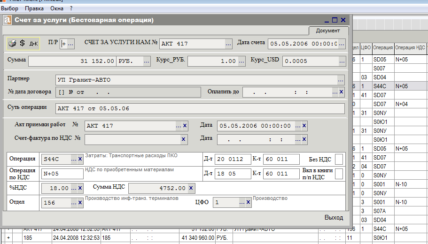Image resolution: width=428 pixels, height=244 pixels.
Task: Click the Суть операции text field
Action: tap(200, 108)
